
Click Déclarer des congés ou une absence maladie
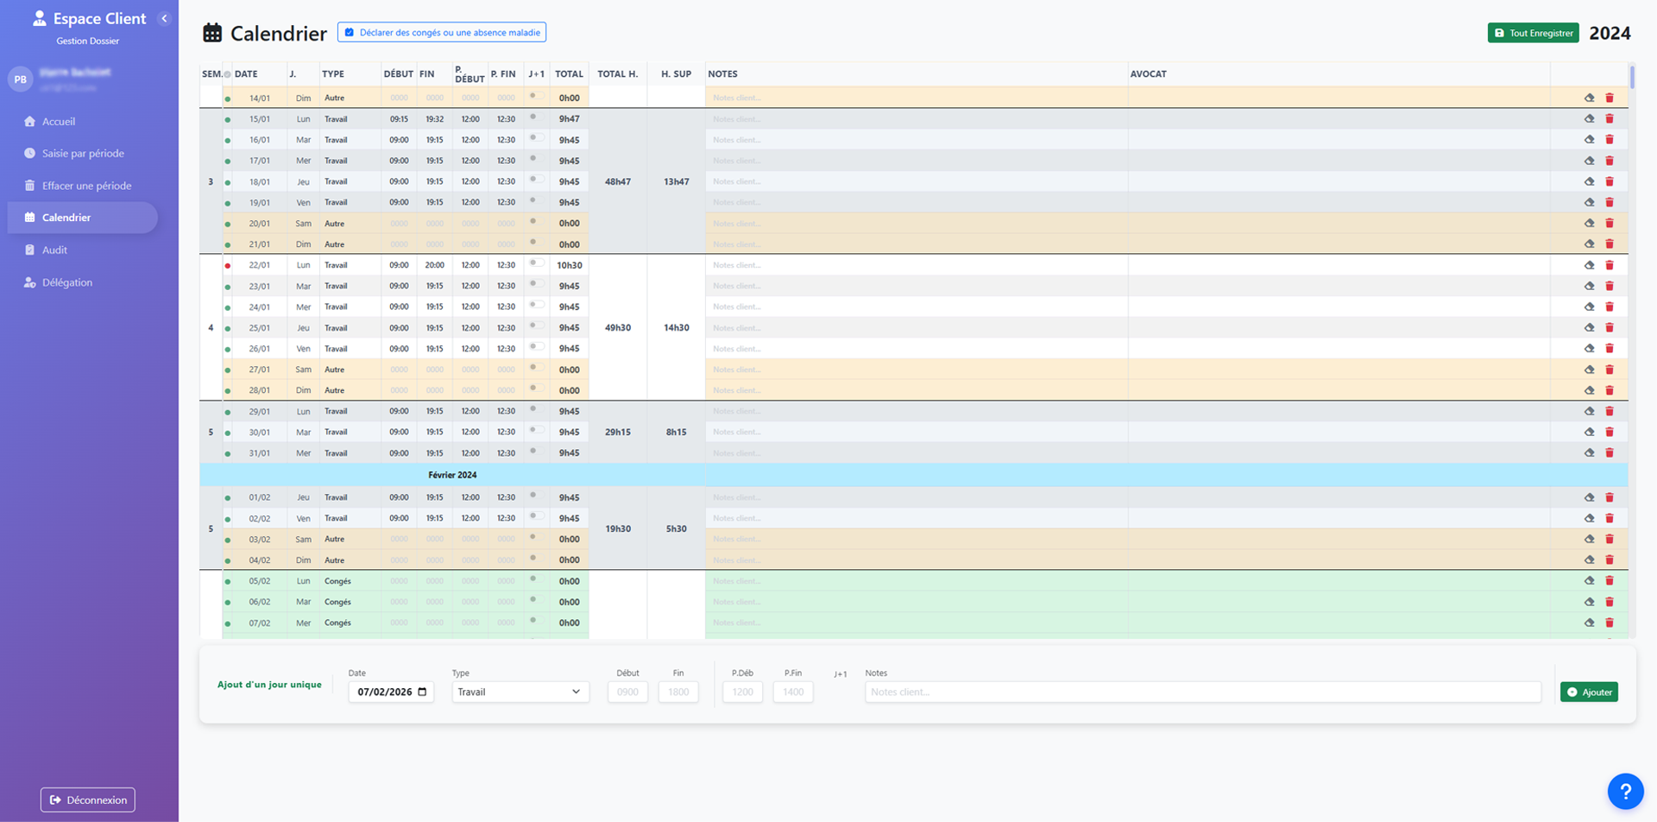(442, 33)
